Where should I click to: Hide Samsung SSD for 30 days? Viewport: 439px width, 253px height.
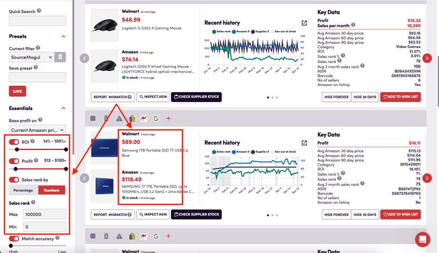(365, 215)
